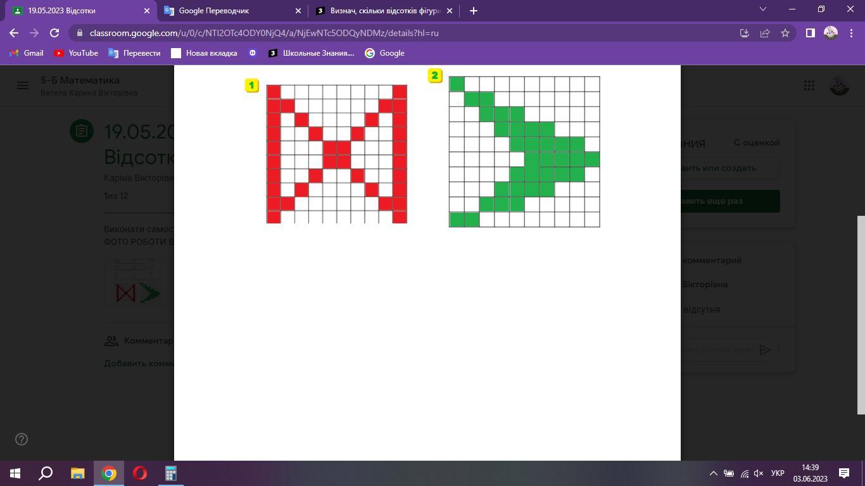Switch to Google Переводчик tab
This screenshot has width=865, height=486.
point(228,11)
